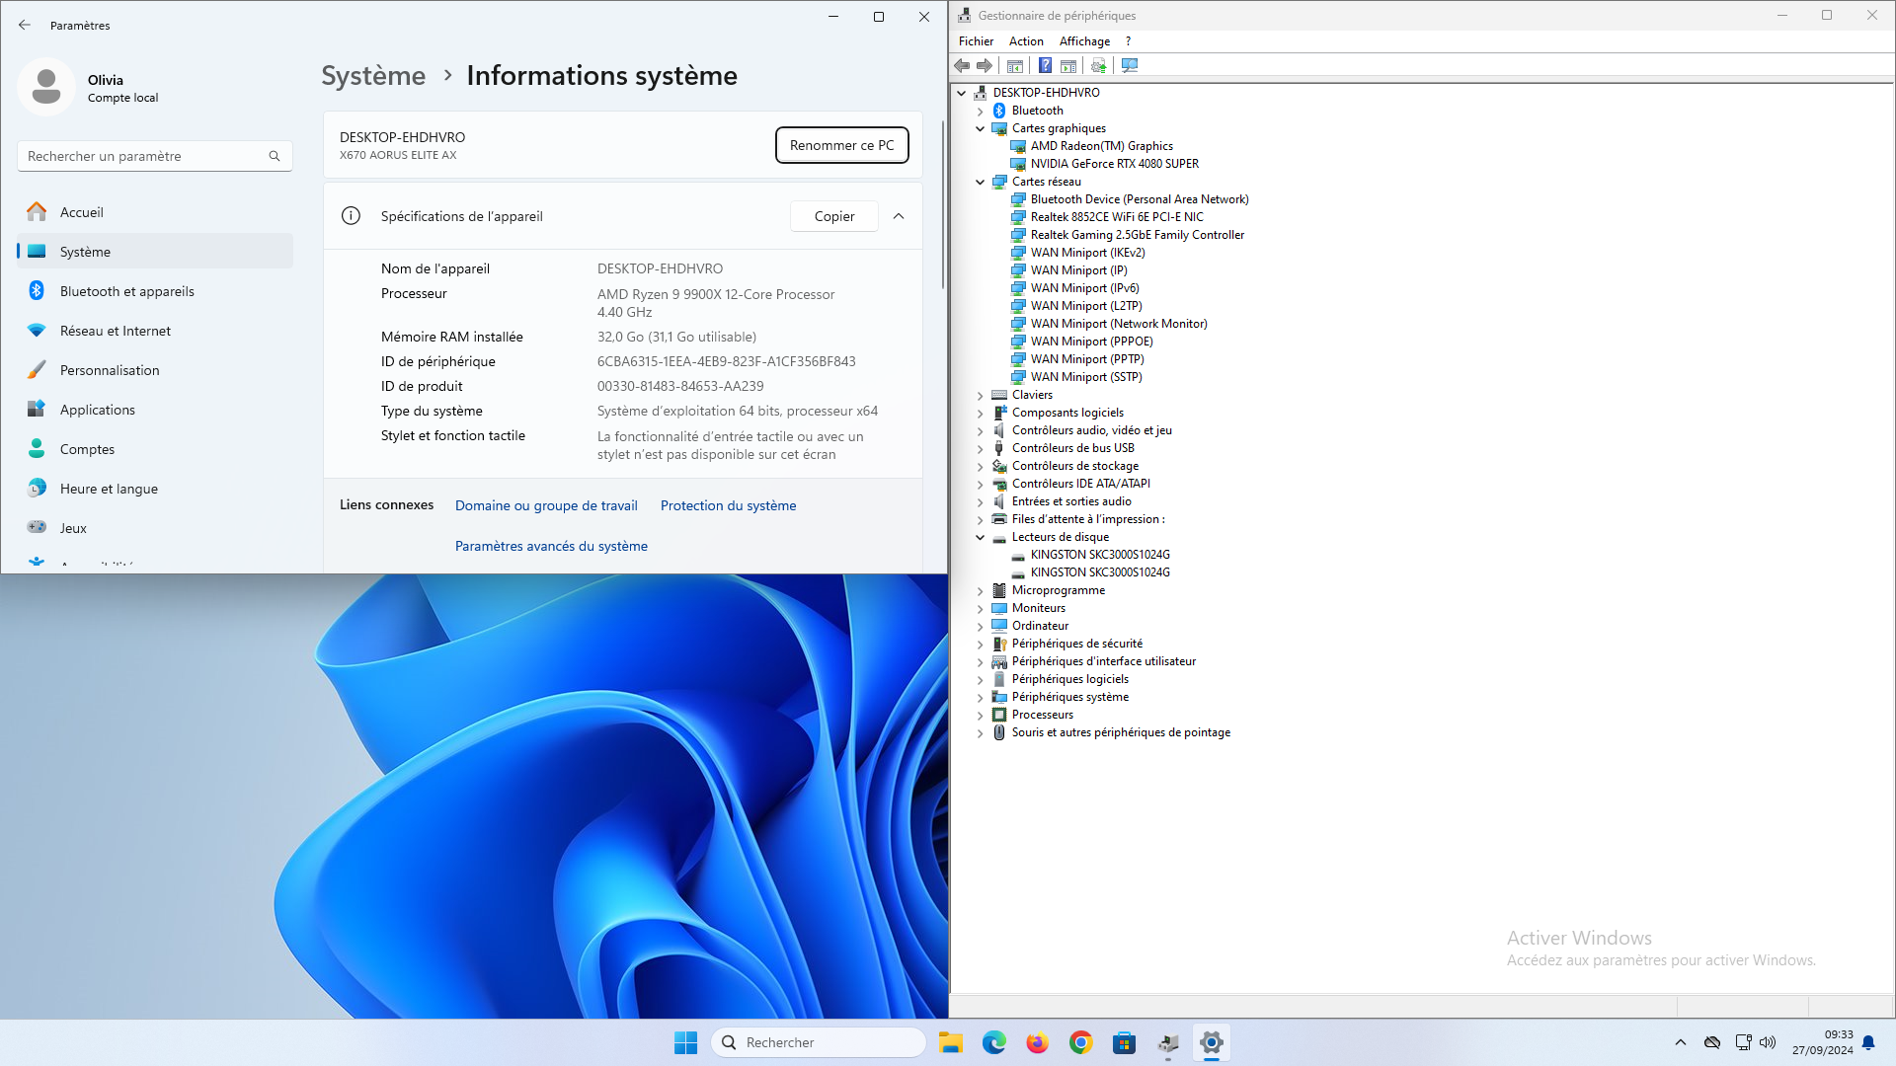Launch Microsoft Edge from taskbar

(x=994, y=1042)
